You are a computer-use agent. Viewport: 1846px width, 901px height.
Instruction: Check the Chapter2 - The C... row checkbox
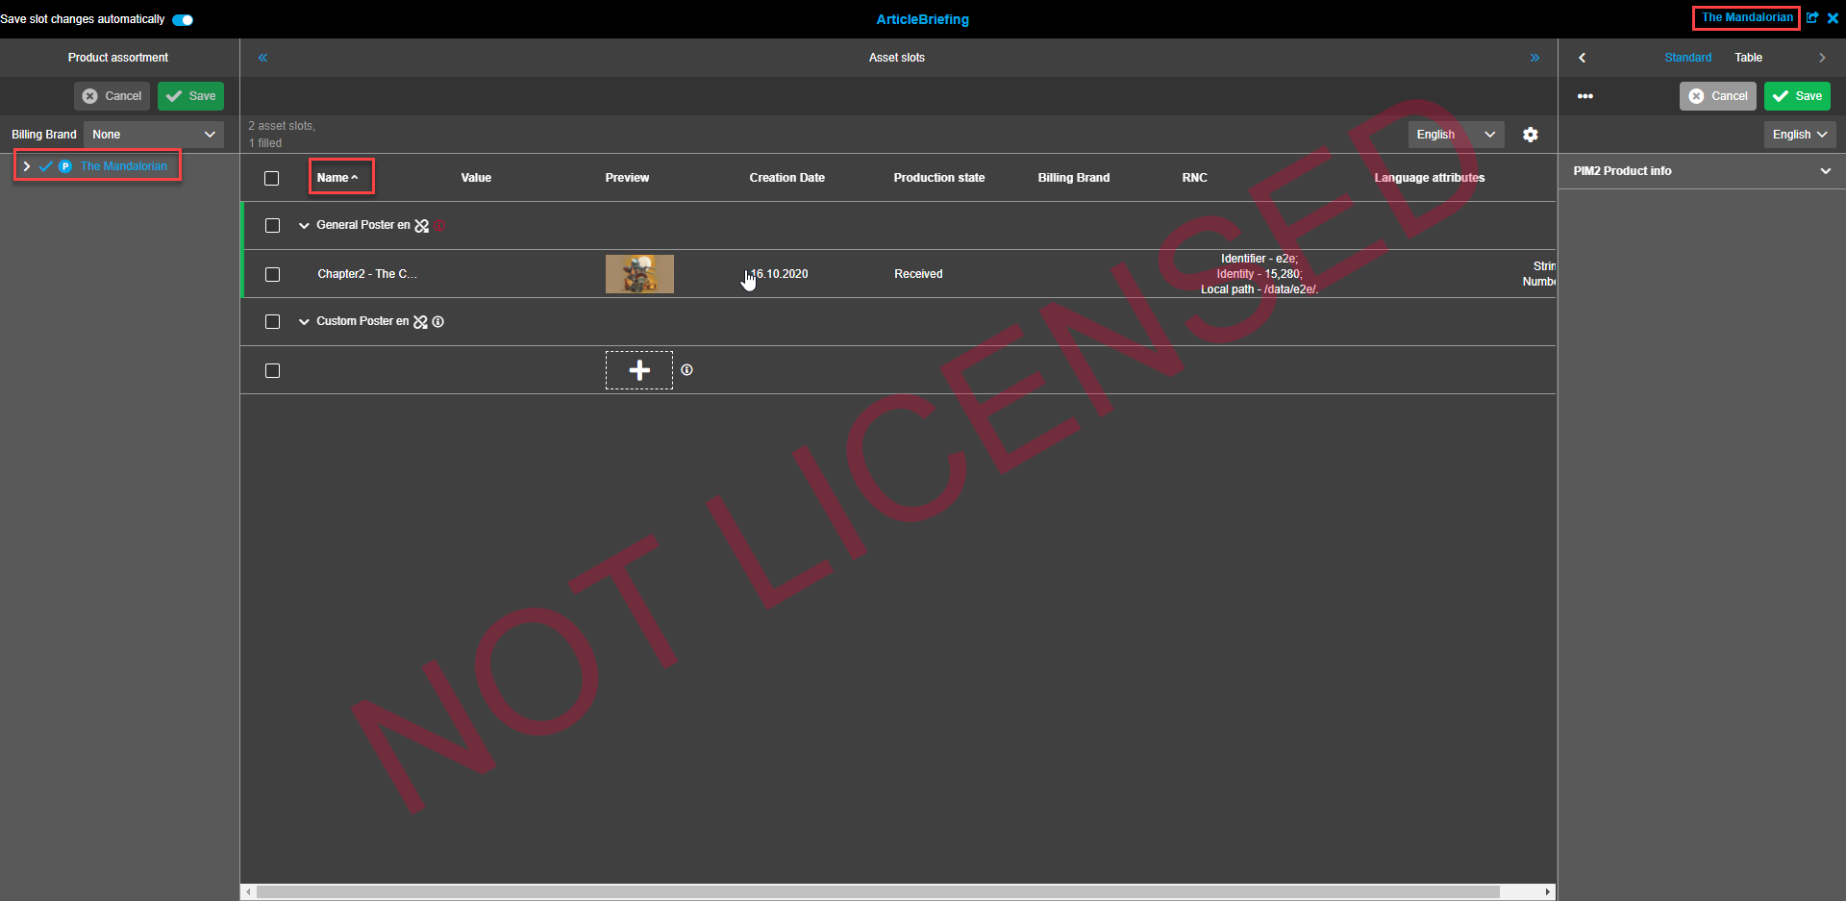[x=273, y=274]
